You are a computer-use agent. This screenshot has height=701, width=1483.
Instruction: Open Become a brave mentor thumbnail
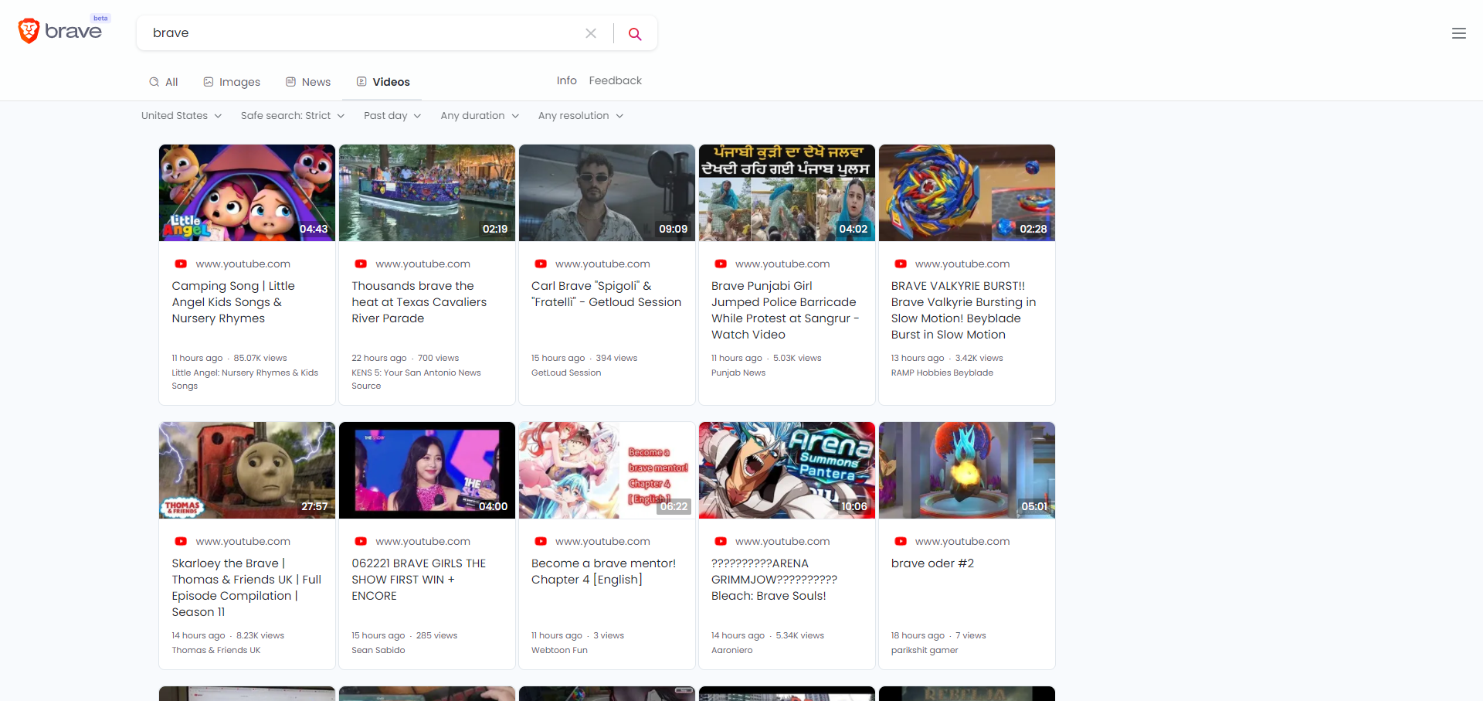(x=607, y=470)
